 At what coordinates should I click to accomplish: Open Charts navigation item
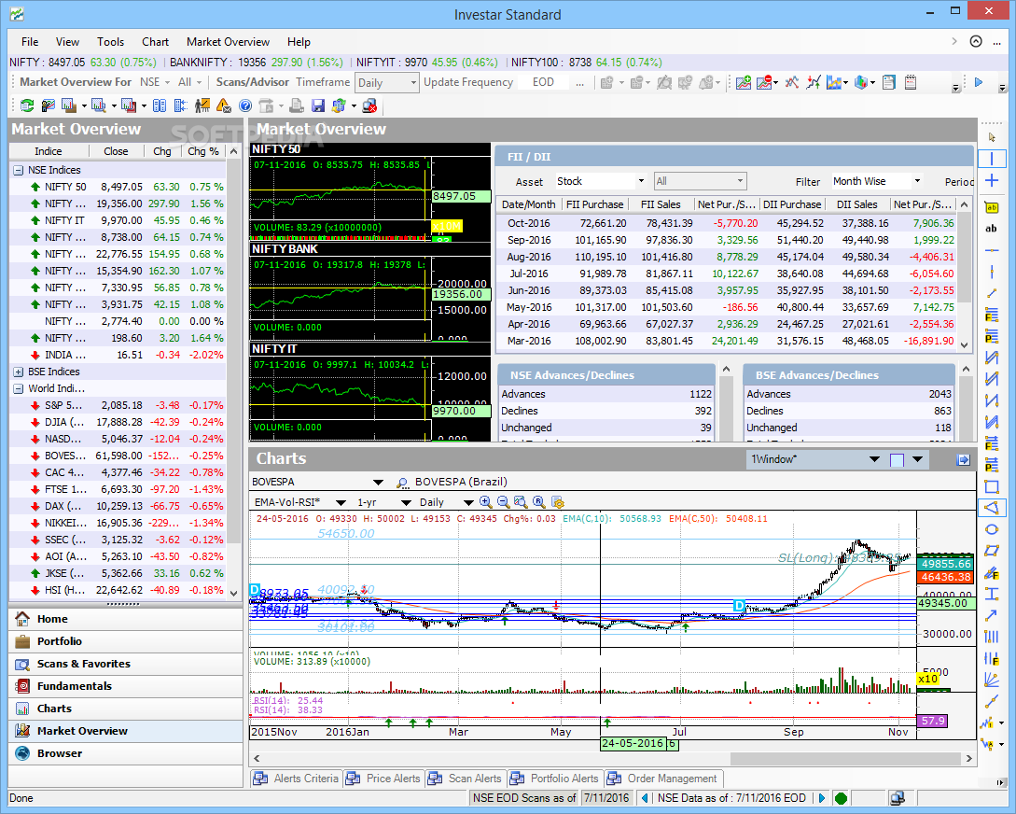pyautogui.click(x=126, y=709)
